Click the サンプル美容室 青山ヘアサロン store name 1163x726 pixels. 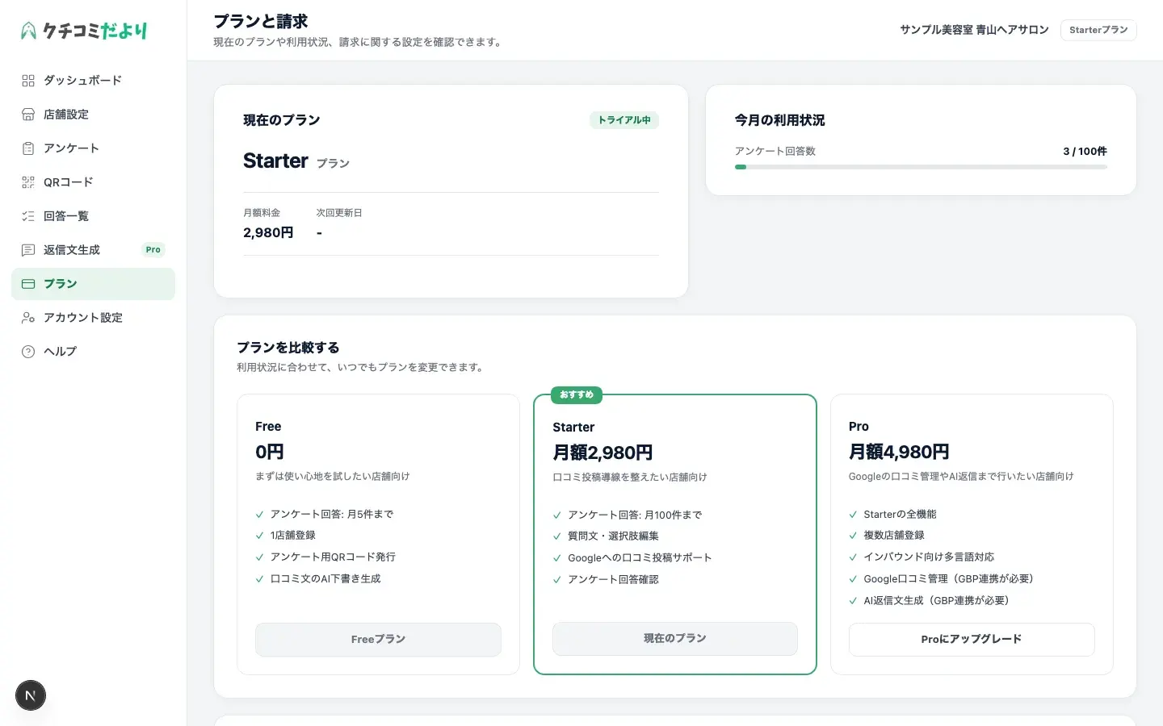(x=974, y=30)
